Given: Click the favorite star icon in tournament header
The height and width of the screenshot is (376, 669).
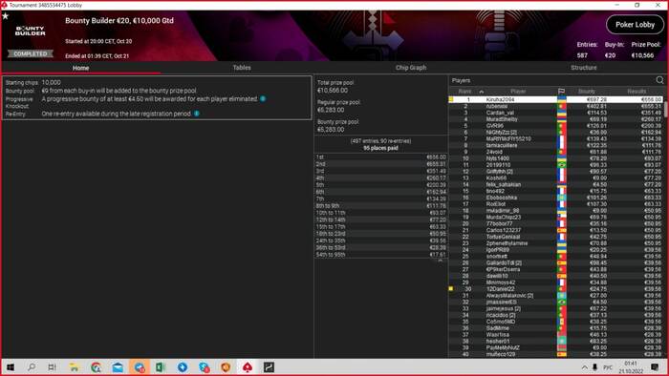Looking at the screenshot, I should (x=5, y=16).
